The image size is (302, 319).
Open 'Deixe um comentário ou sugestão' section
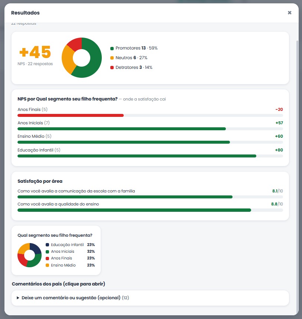[150, 298]
